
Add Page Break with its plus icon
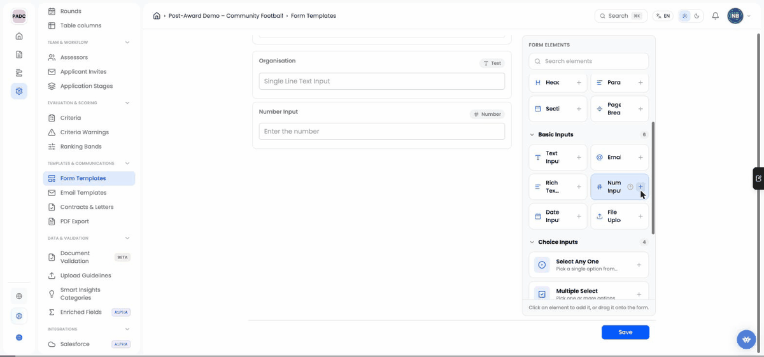(640, 109)
